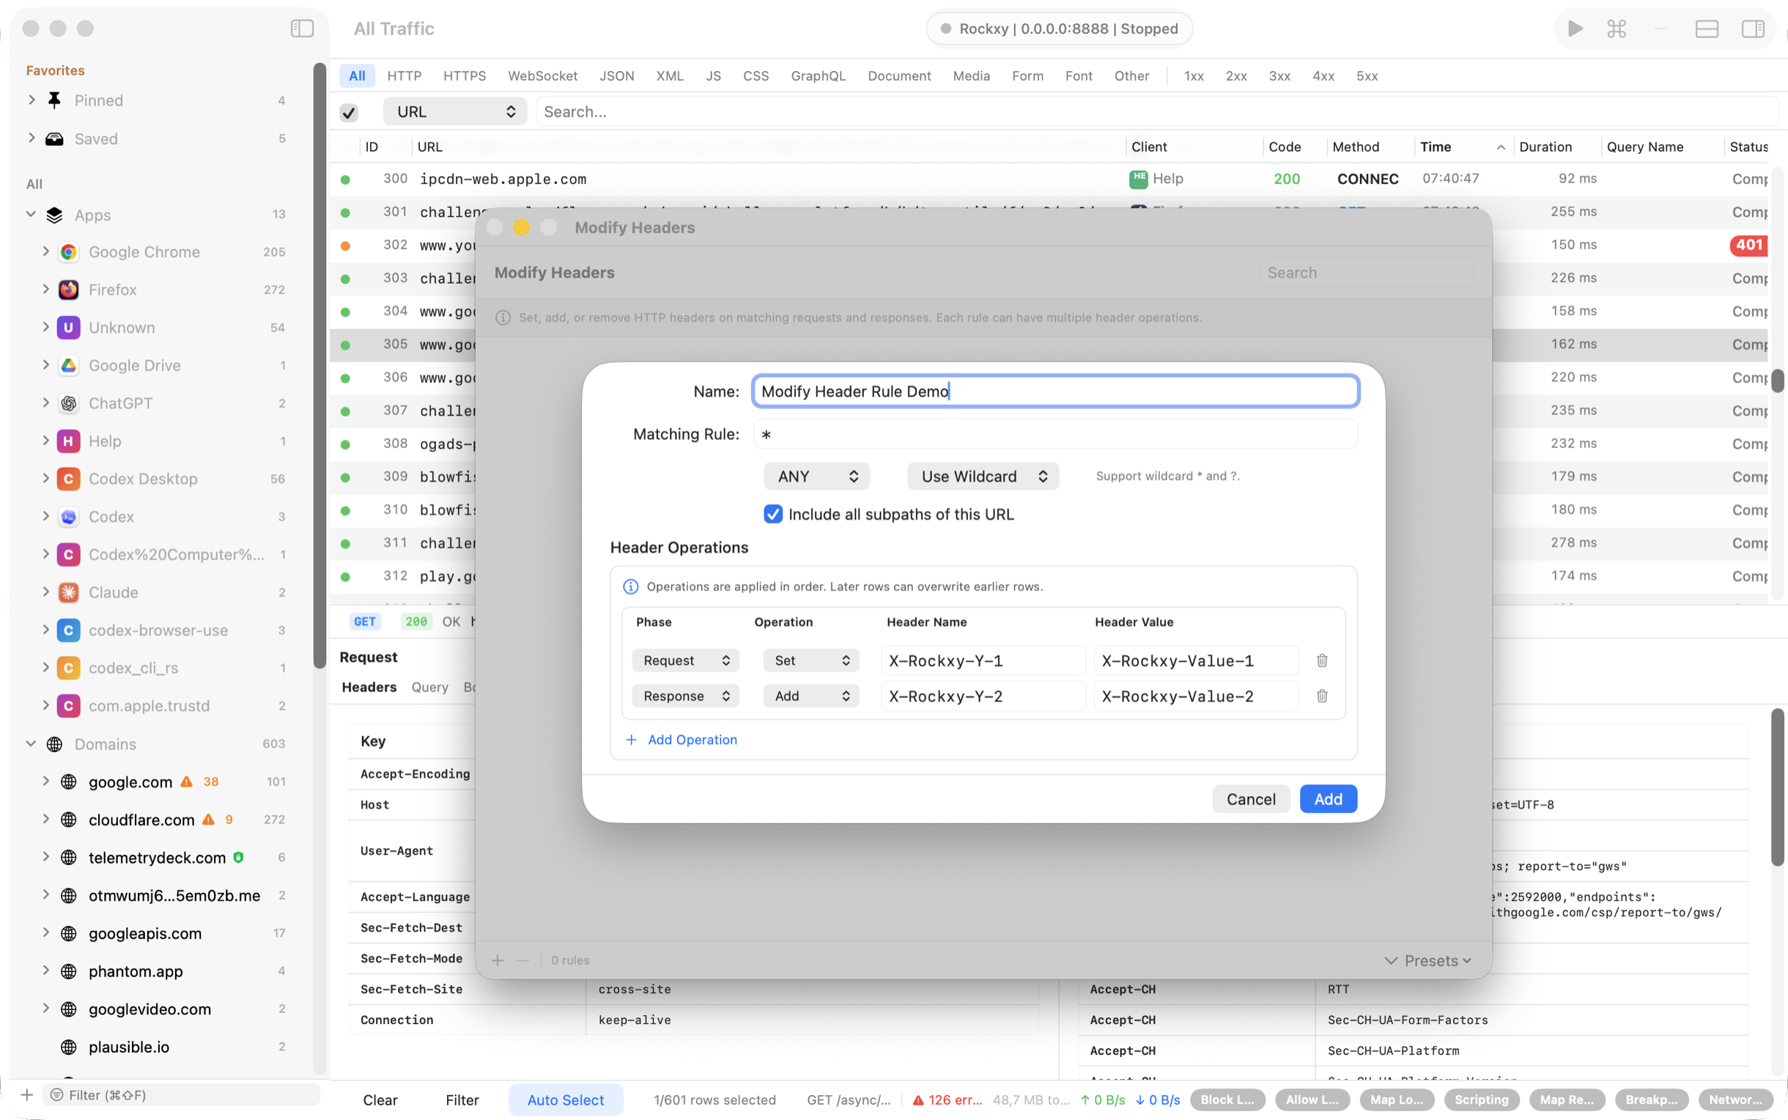The image size is (1788, 1120).
Task: Click the telemetrydeck.com green shield icon
Action: pyautogui.click(x=238, y=857)
